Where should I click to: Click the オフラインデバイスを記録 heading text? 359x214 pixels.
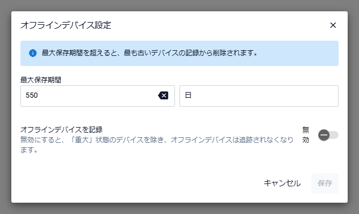tap(62, 129)
